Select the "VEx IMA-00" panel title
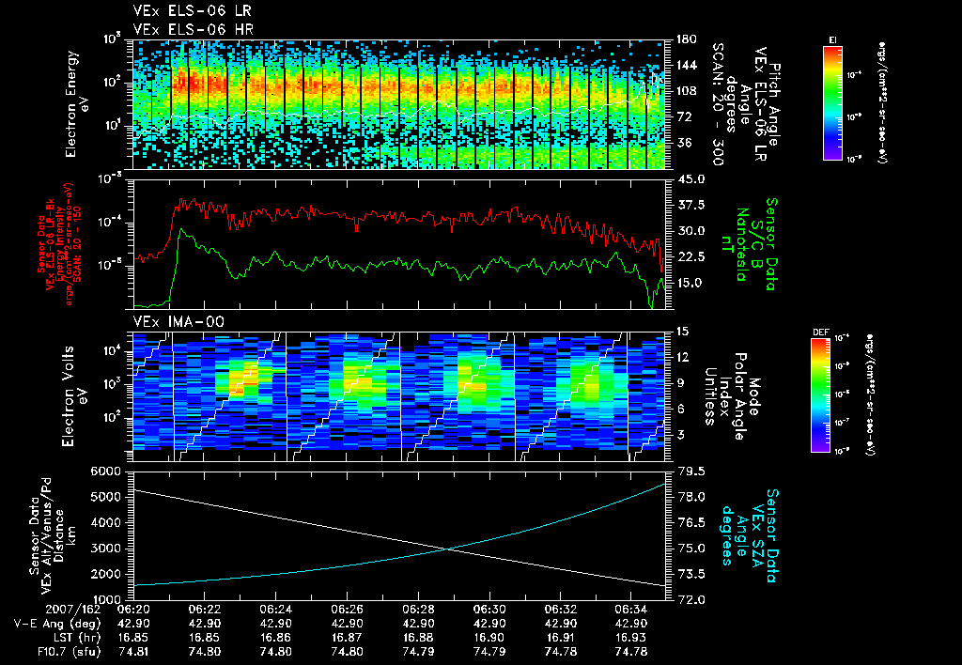 178,322
